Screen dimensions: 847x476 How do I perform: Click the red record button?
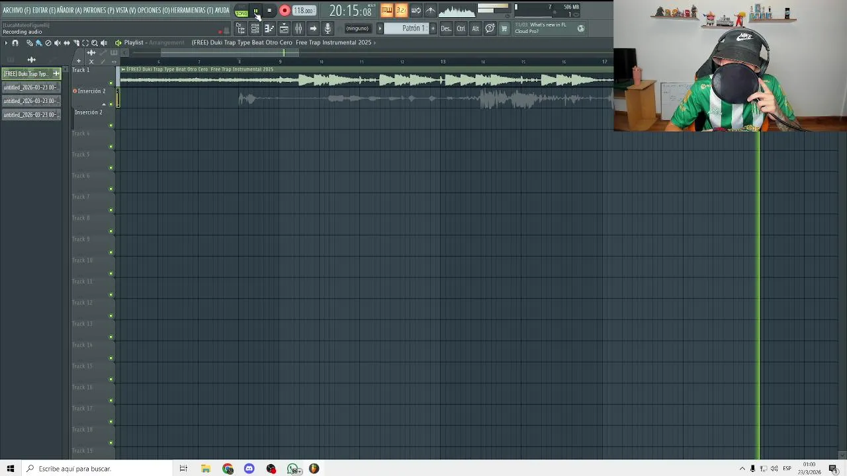285,11
